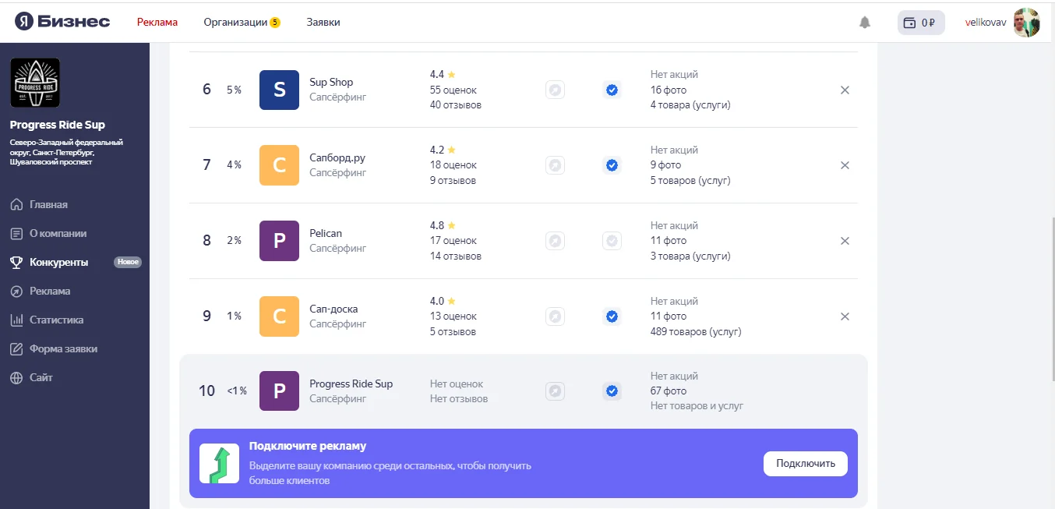Click the Главная house icon

pyautogui.click(x=16, y=204)
